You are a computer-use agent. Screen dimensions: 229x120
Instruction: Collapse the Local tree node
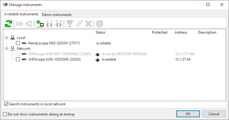point(7,38)
